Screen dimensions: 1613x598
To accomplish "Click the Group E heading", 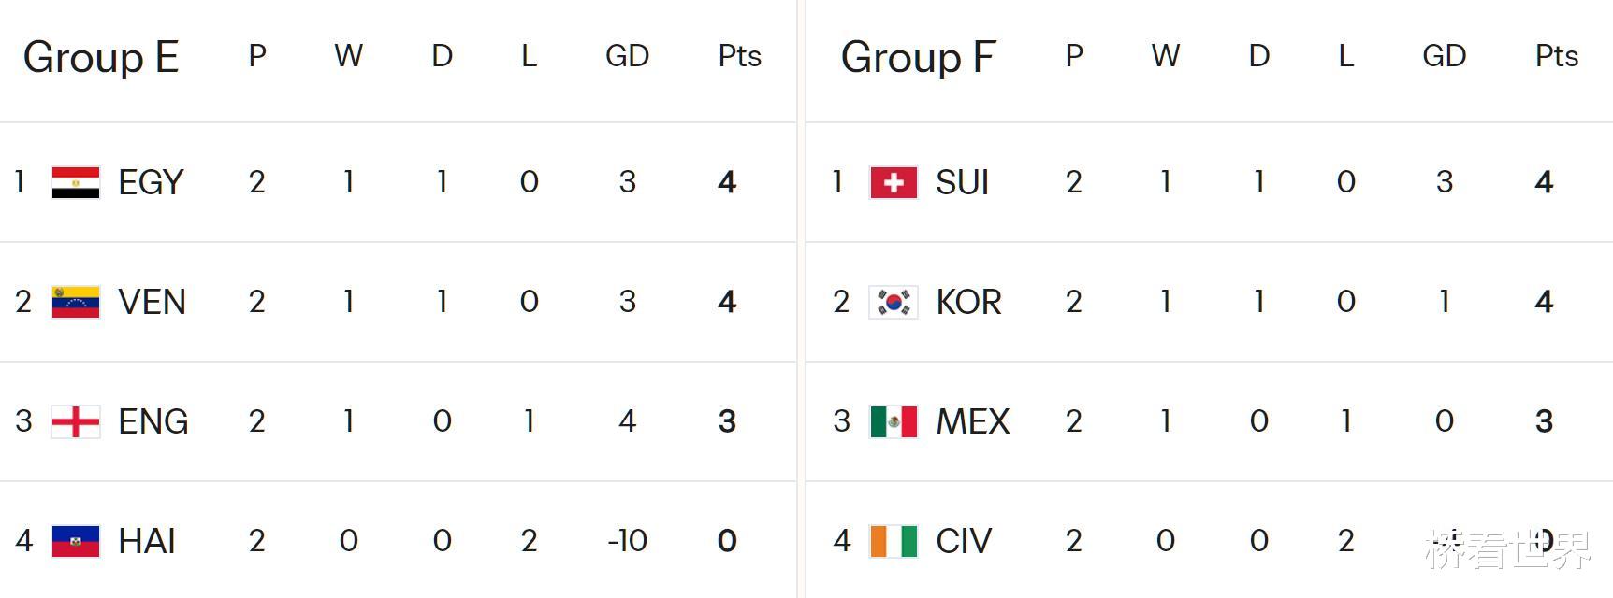I will coord(101,57).
